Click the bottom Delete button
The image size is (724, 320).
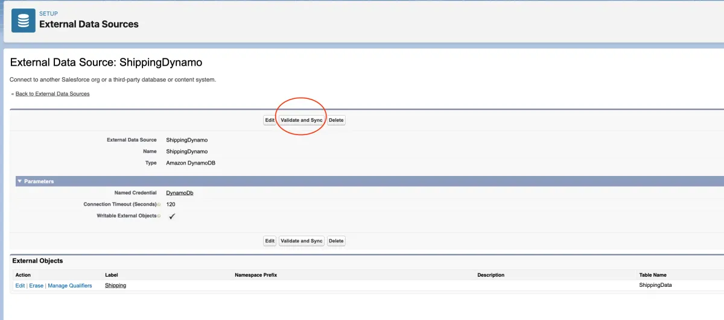336,240
